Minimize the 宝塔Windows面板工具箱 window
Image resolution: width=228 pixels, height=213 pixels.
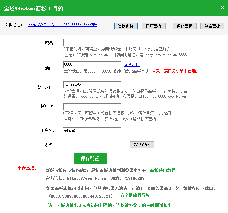pyautogui.click(x=206, y=8)
